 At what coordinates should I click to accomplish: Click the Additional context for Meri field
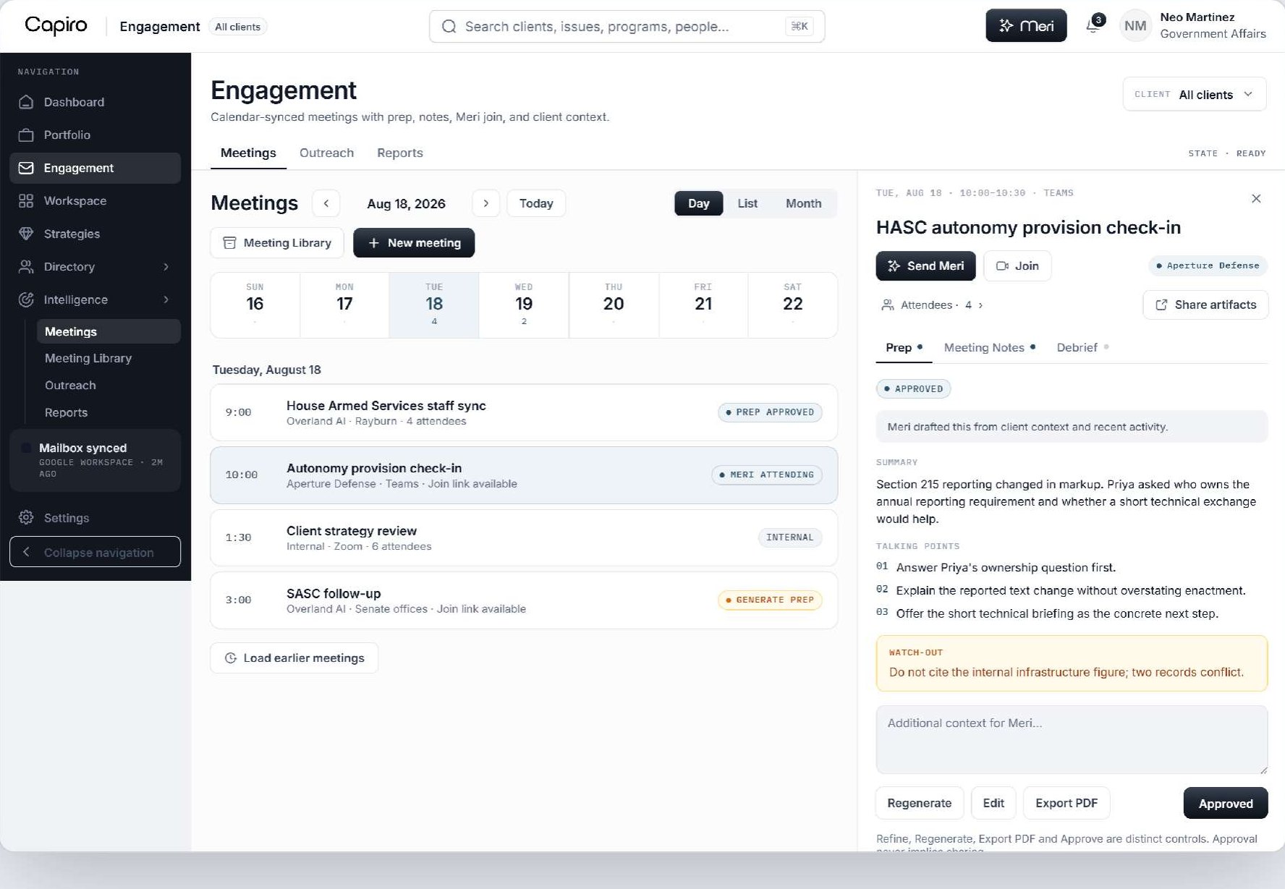tap(1072, 740)
